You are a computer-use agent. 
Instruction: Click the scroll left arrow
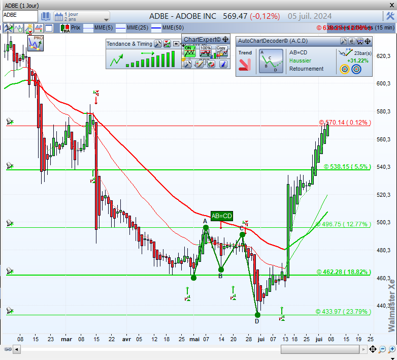[16, 350]
